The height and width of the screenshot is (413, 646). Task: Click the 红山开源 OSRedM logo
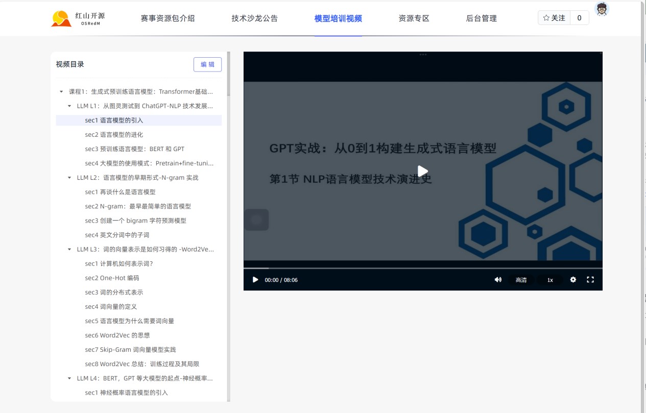click(78, 18)
